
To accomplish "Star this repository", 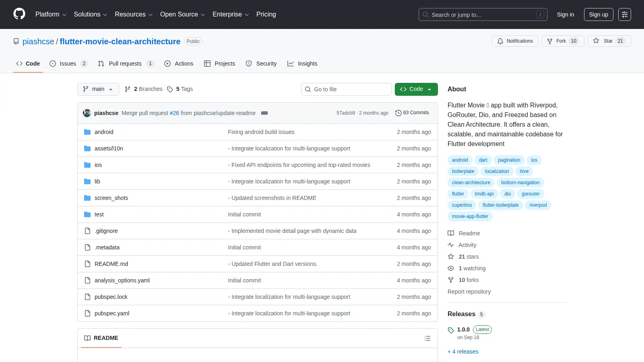I will (609, 41).
